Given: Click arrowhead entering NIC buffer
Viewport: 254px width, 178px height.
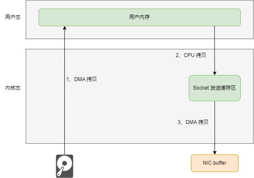Looking at the screenshot, I should (x=215, y=153).
